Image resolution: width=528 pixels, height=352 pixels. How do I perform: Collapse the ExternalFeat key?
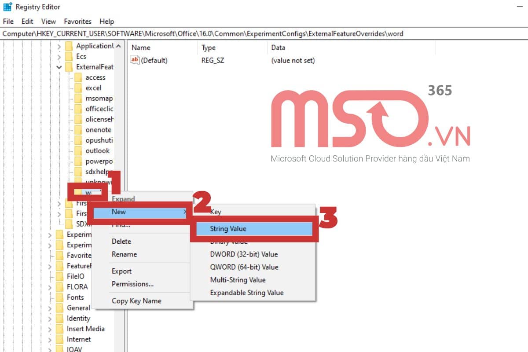pyautogui.click(x=59, y=67)
